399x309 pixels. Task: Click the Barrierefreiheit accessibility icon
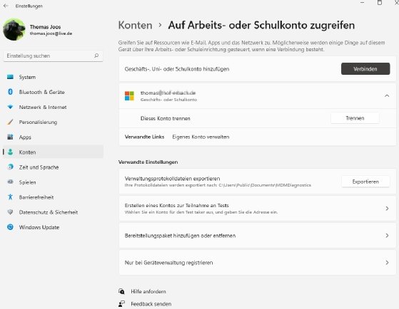(10, 197)
